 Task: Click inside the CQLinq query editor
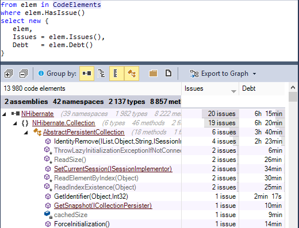coord(149,30)
